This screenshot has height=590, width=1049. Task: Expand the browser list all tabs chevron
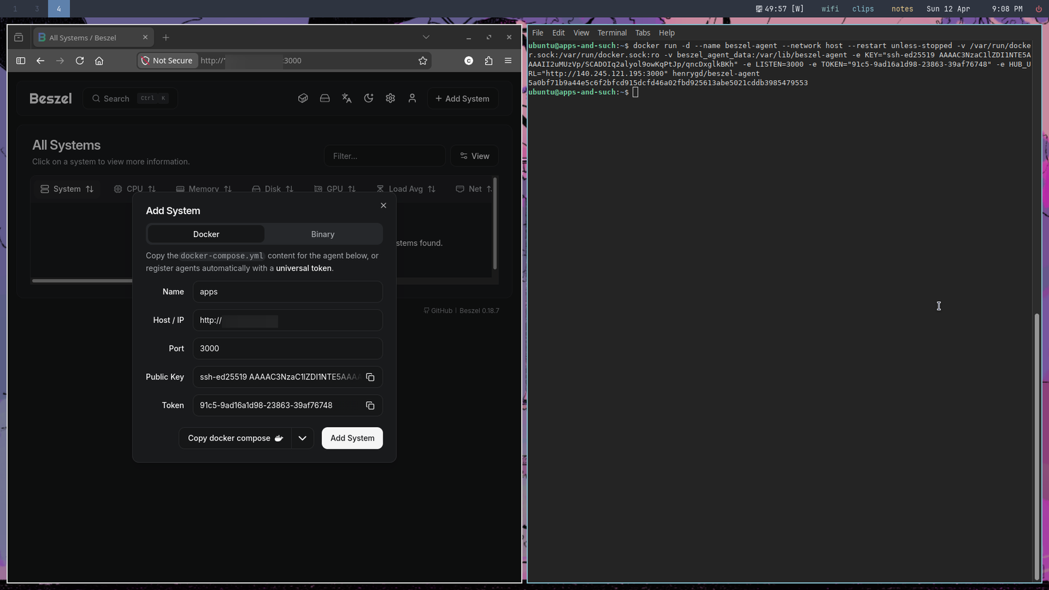point(426,38)
